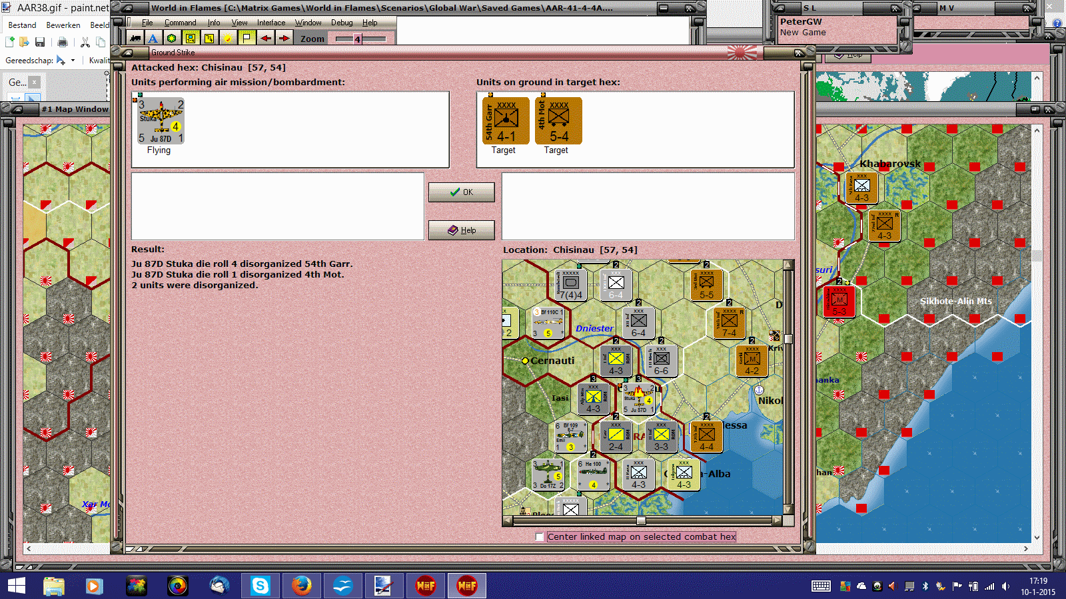Click paint.net cut scissors icon

85,42
